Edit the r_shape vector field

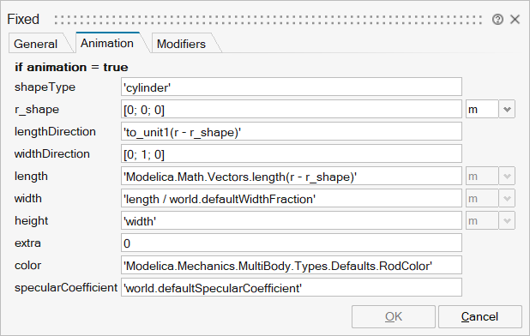point(292,110)
